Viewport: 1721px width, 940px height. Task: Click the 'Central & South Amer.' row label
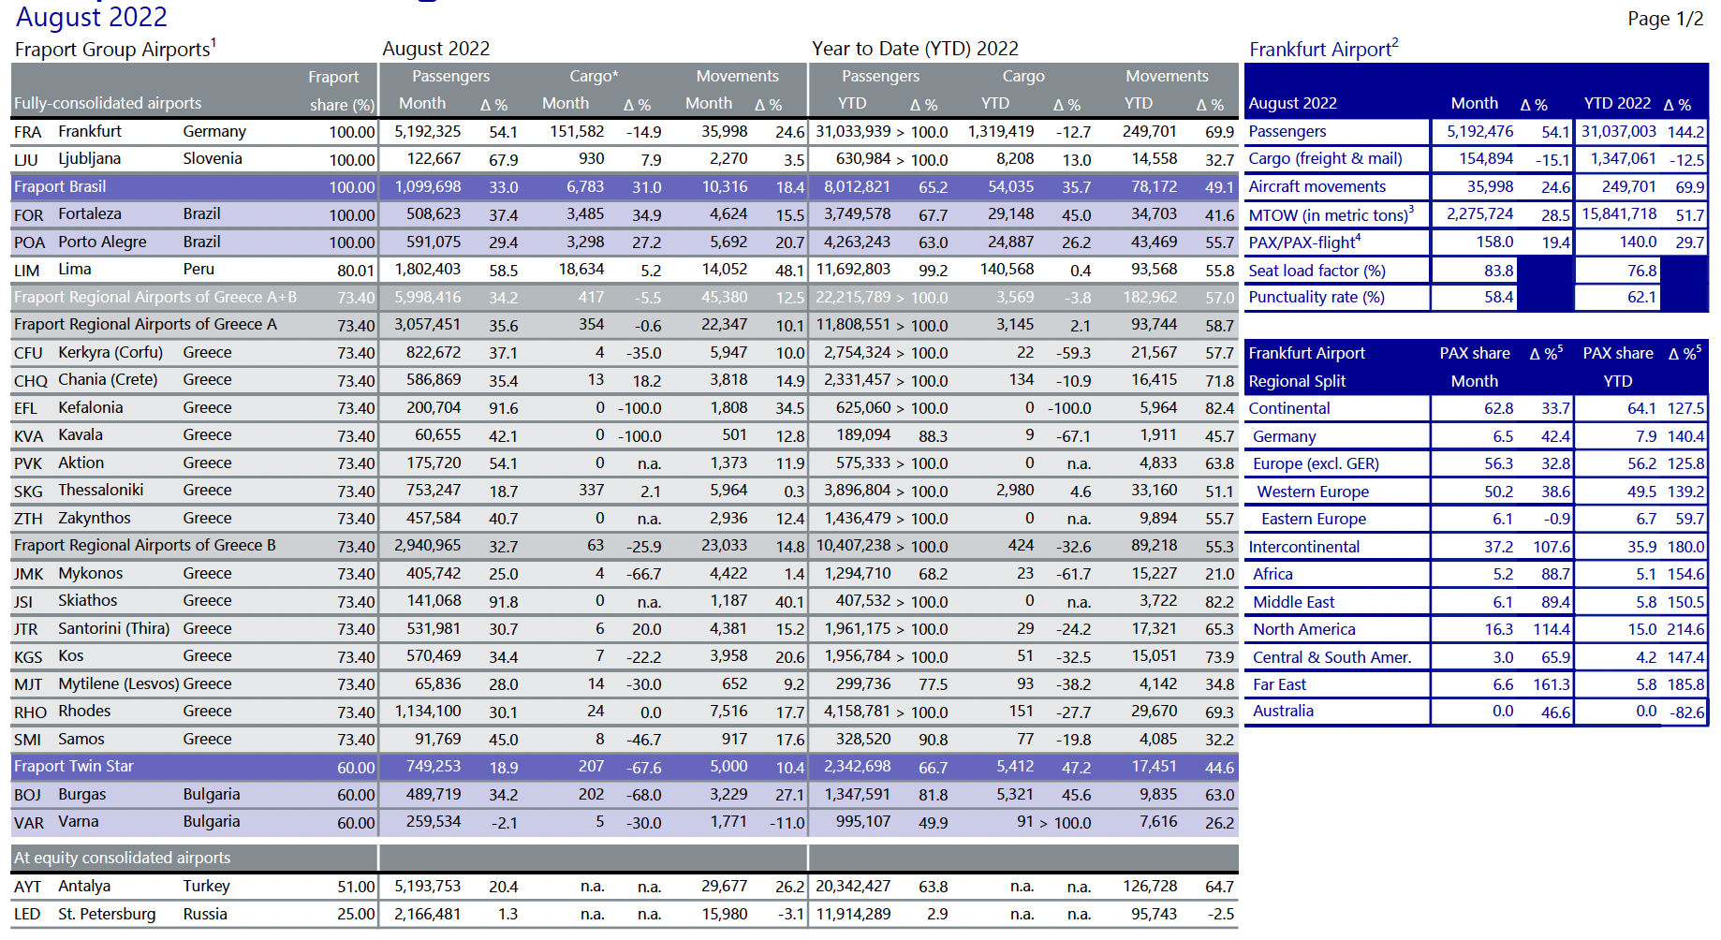(1331, 657)
